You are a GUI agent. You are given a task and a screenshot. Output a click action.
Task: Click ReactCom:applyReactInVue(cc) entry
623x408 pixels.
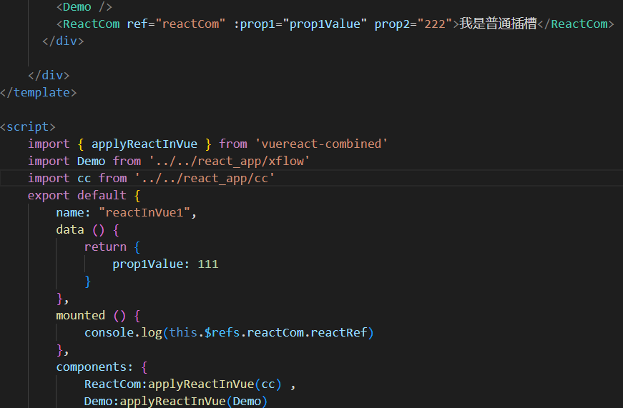click(x=183, y=384)
